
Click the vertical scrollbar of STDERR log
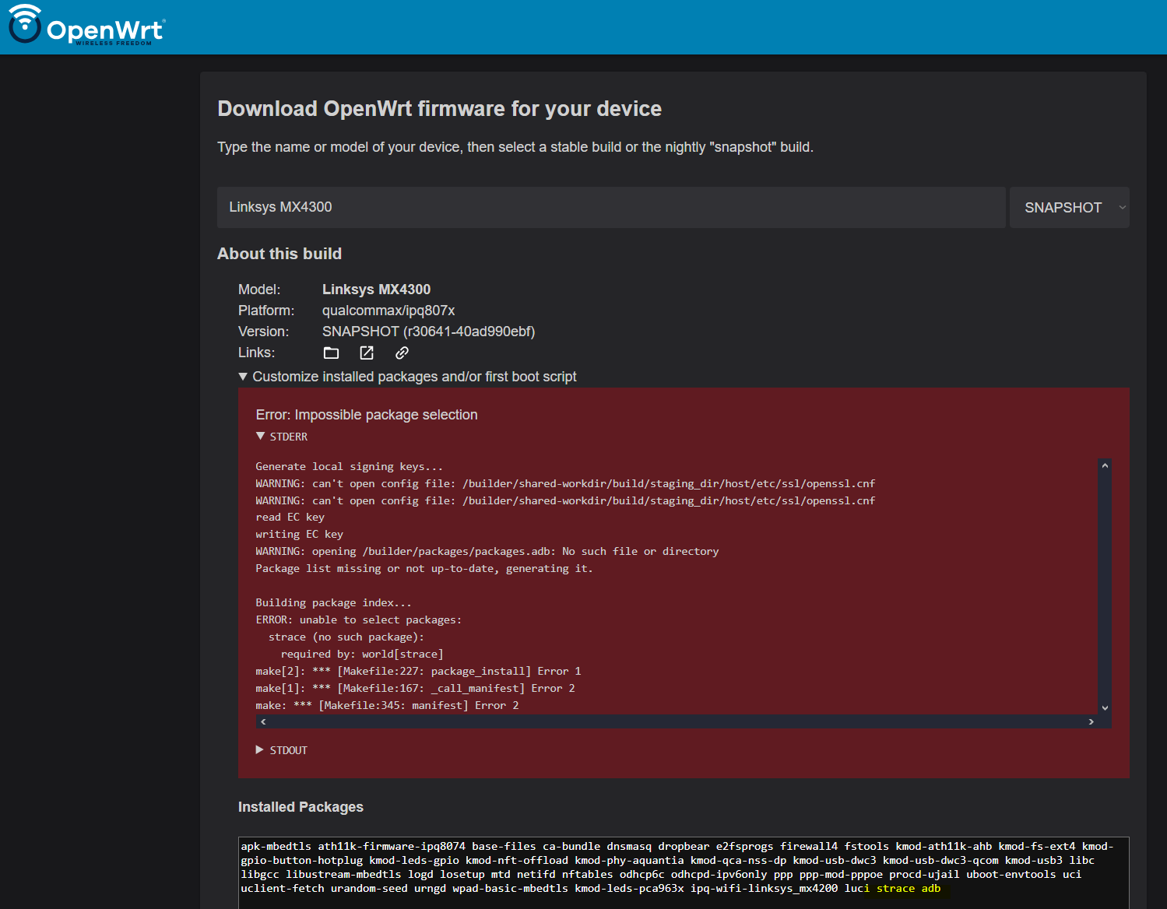1104,587
